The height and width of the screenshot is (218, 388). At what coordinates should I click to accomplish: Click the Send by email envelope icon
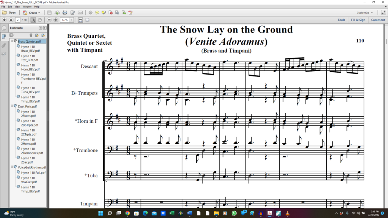(x=80, y=12)
